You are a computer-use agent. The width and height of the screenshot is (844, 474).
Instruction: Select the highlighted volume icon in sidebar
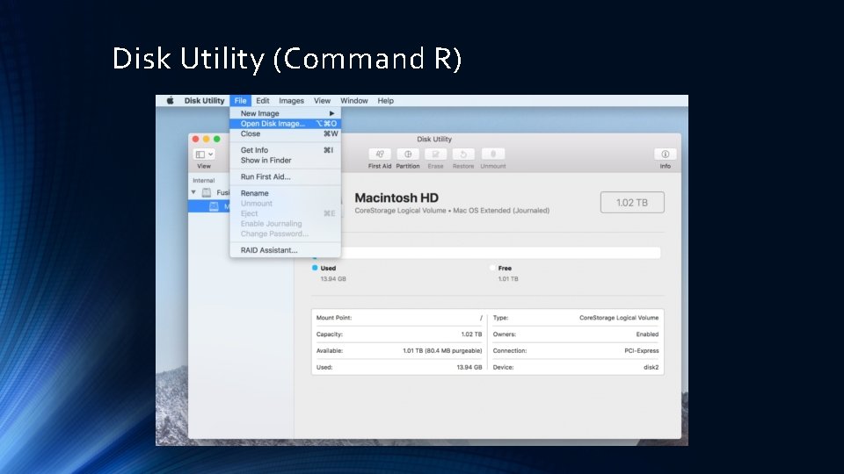click(x=214, y=206)
